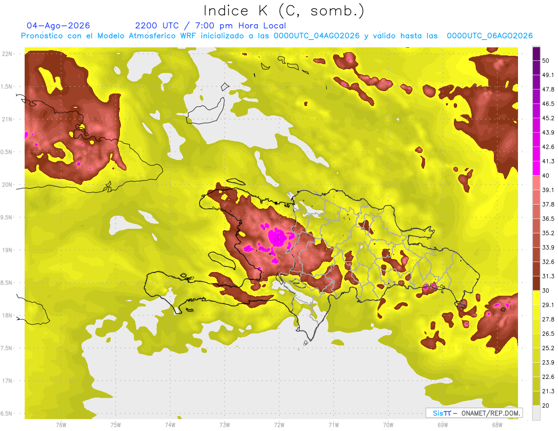Image resolution: width=558 pixels, height=431 pixels.
Task: Click the legend value '46.5'
Action: 548,104
